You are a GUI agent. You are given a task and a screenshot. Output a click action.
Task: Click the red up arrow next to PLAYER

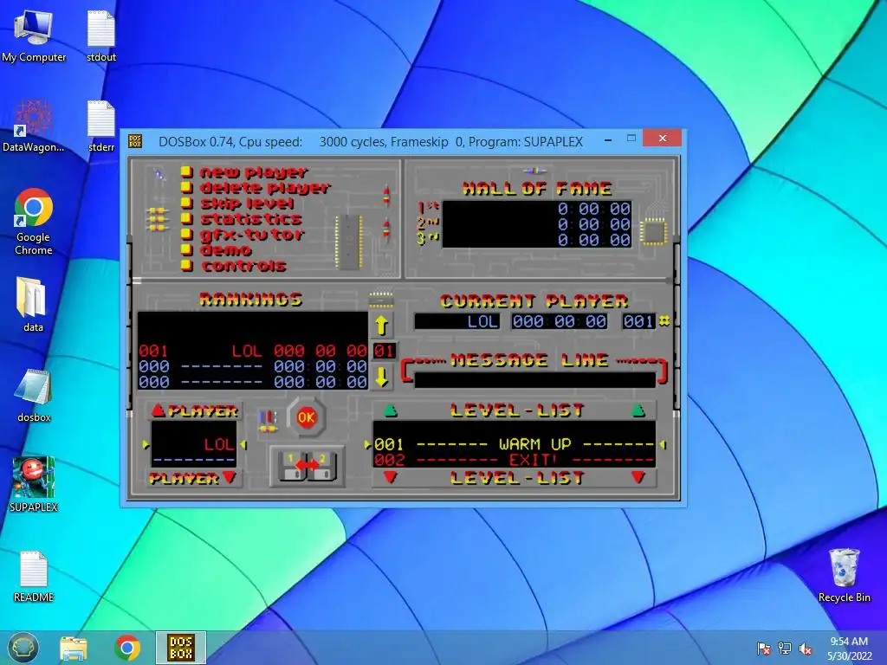pyautogui.click(x=158, y=410)
